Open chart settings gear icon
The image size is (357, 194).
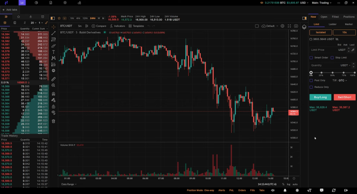click(282, 26)
